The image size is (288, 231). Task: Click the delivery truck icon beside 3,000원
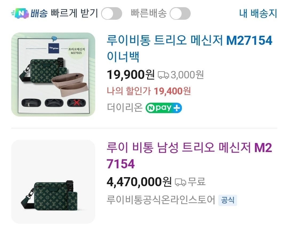click(x=163, y=75)
